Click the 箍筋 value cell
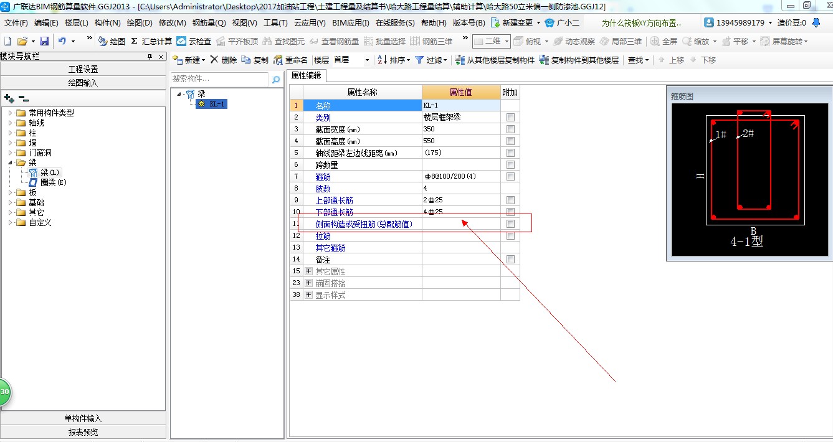 tap(461, 176)
